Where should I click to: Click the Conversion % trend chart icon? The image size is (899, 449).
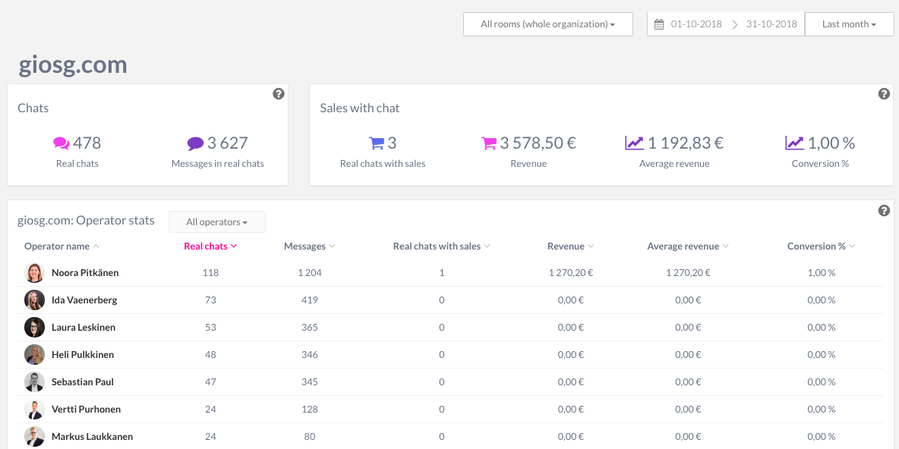(x=795, y=143)
